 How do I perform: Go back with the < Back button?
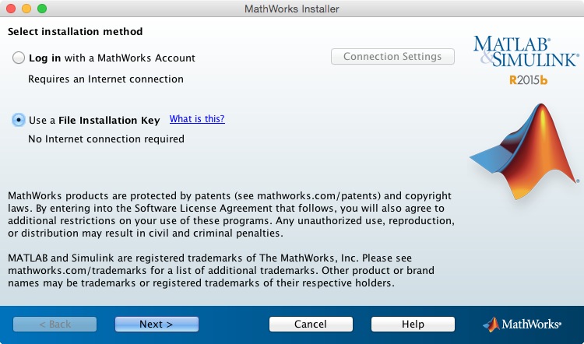55,324
